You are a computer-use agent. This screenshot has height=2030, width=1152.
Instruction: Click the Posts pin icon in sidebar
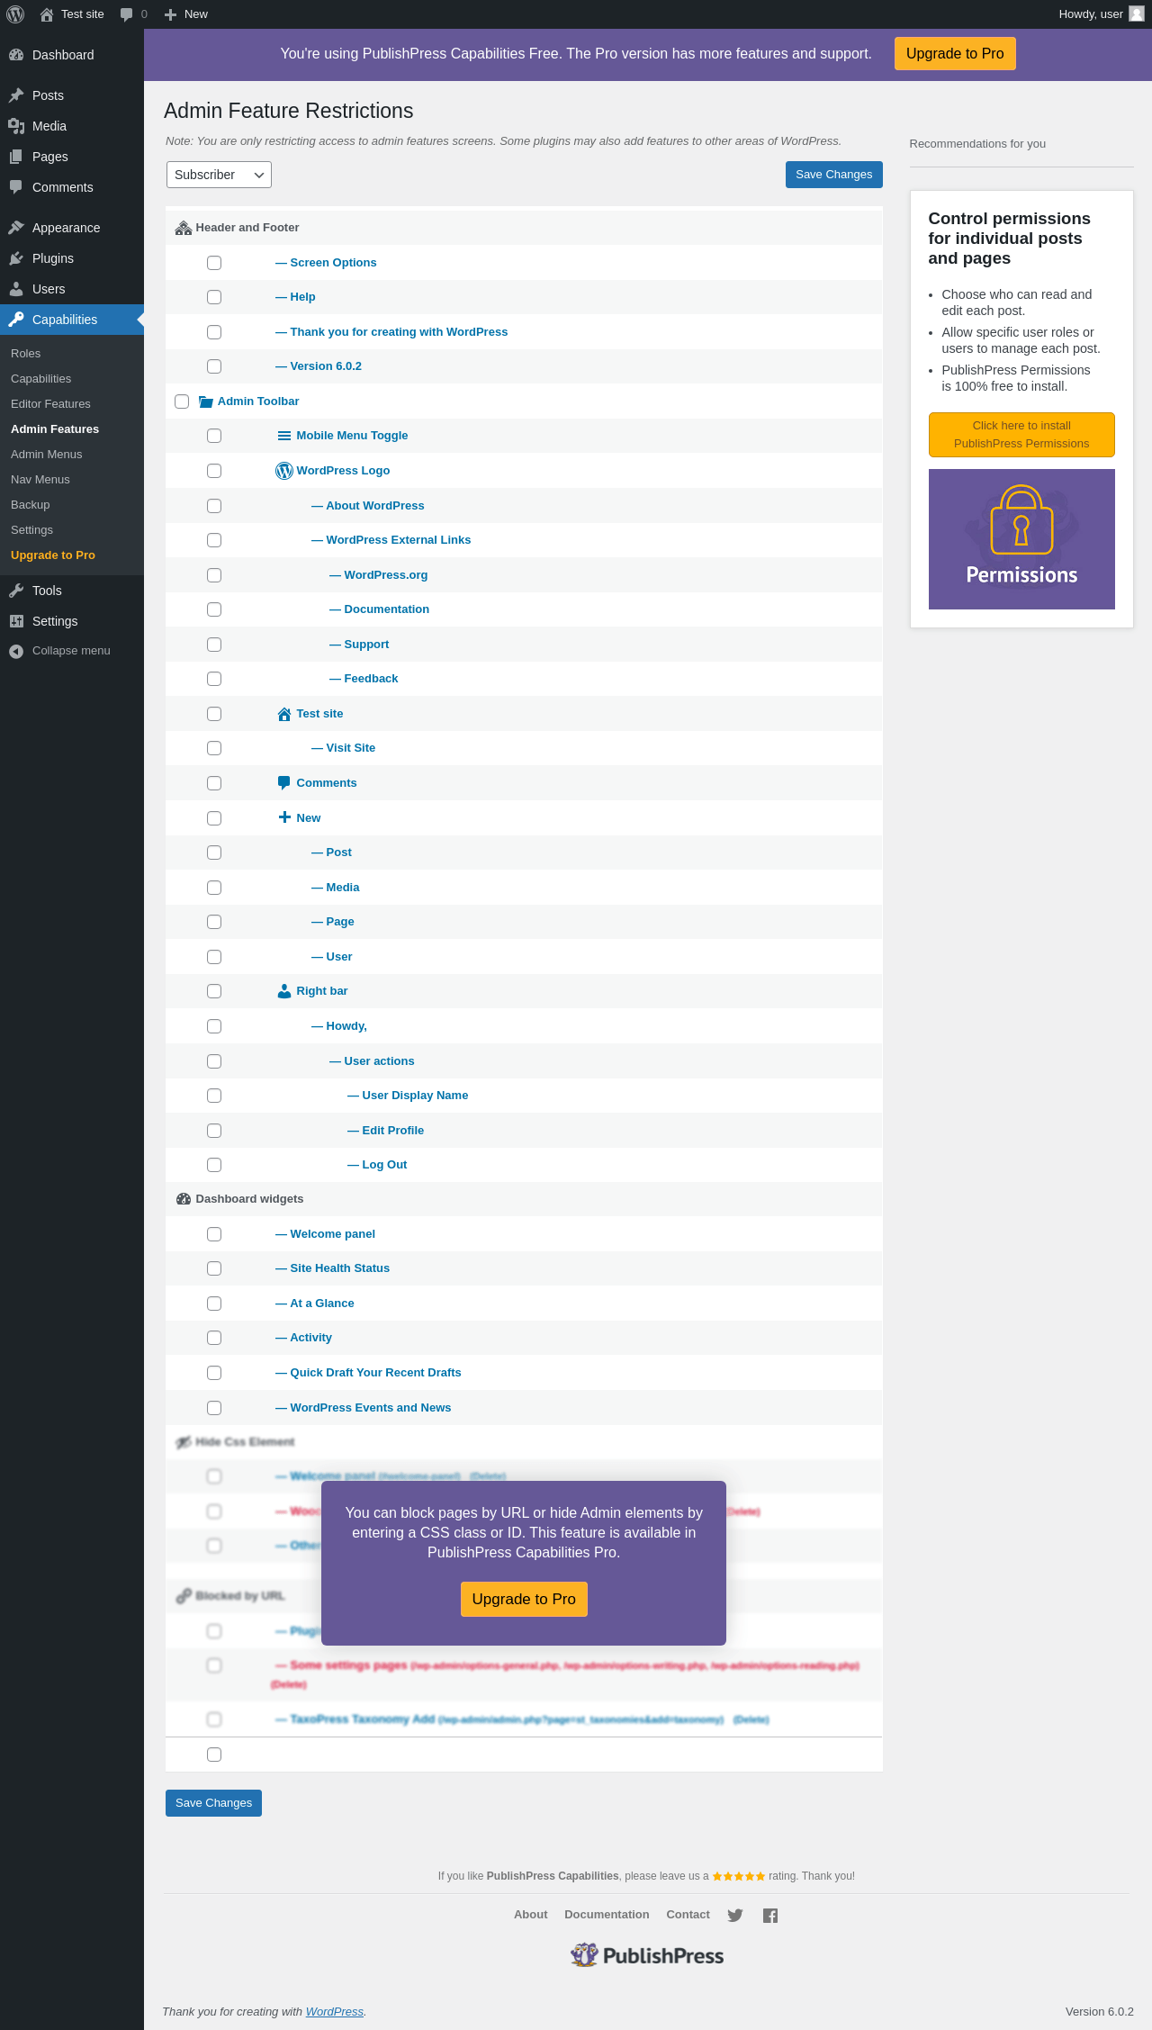coord(16,95)
